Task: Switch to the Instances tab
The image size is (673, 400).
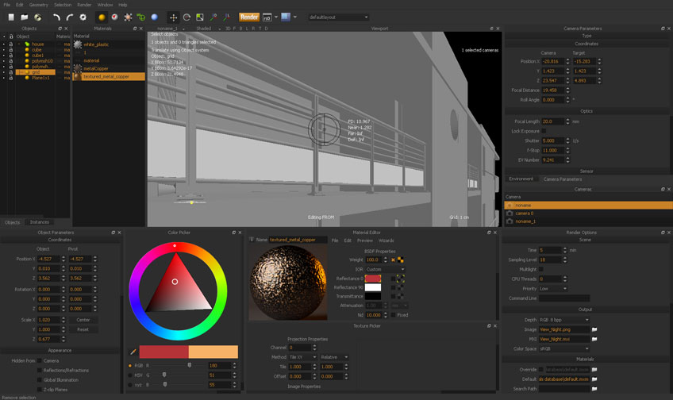Action: point(40,222)
